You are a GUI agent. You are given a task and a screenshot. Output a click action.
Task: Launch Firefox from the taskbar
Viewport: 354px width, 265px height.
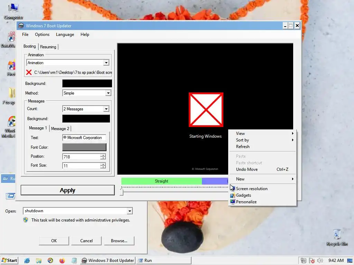62,261
